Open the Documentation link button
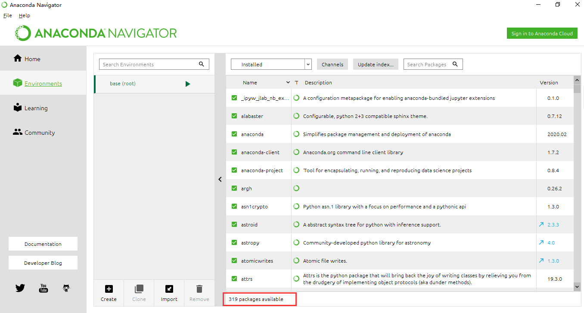 (43, 244)
